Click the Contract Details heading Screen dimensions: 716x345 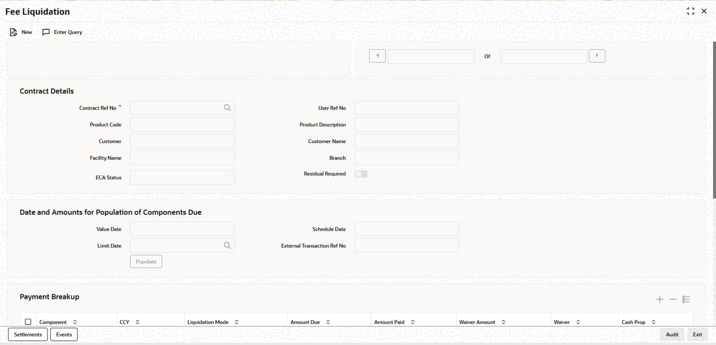coord(47,91)
